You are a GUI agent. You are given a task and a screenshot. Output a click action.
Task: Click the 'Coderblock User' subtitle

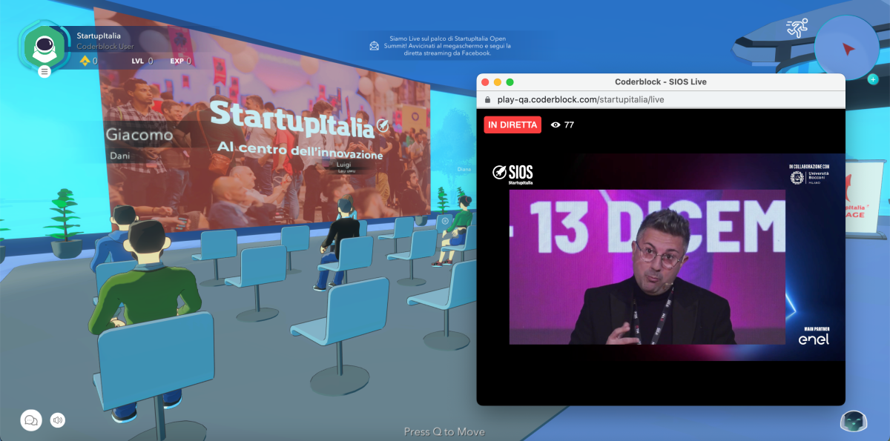coord(105,47)
